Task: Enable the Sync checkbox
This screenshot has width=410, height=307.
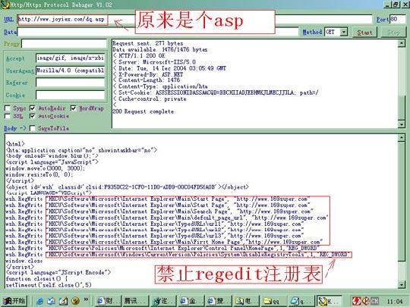Action: pyautogui.click(x=8, y=108)
